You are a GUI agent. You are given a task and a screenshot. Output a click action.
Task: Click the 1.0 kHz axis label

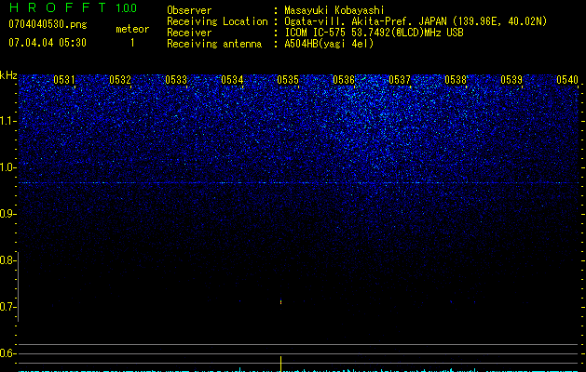point(7,167)
